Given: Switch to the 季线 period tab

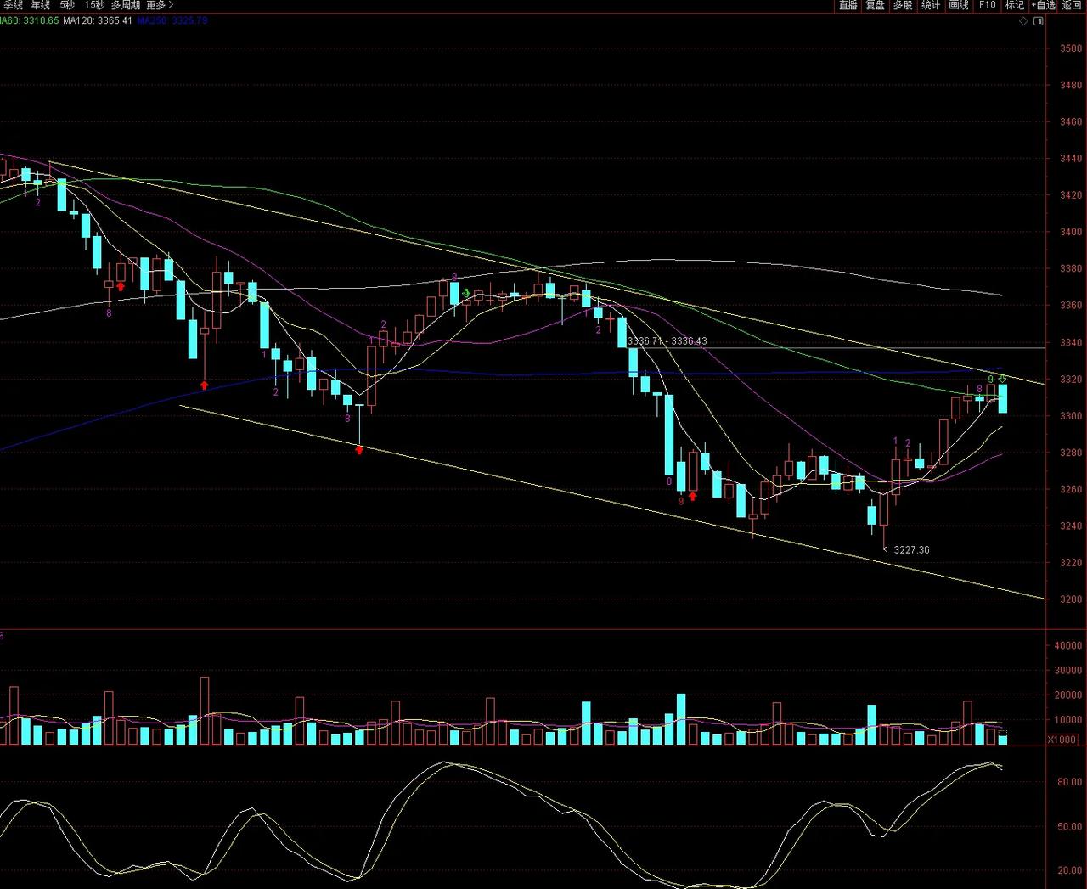Looking at the screenshot, I should tap(12, 5).
